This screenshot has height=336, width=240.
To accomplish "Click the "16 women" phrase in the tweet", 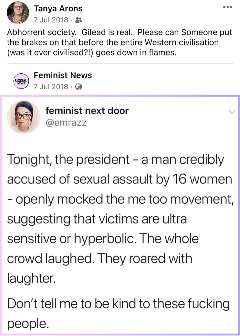I will [203, 180].
